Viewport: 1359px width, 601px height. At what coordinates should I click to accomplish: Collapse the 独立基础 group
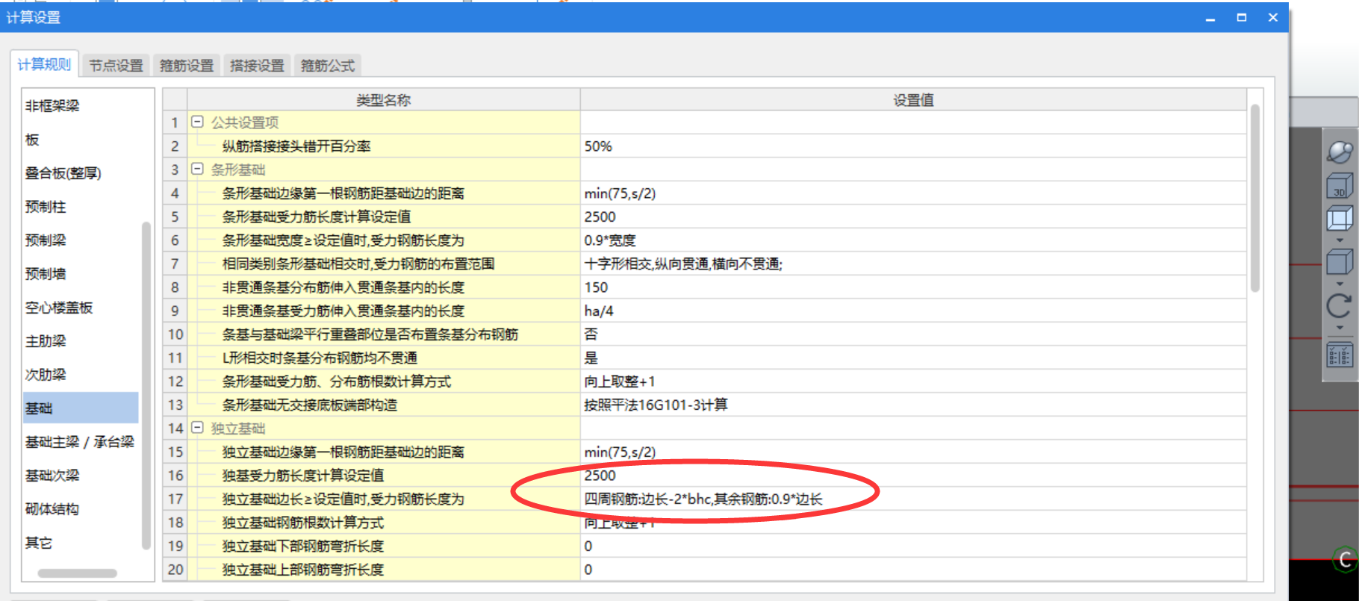tap(197, 428)
